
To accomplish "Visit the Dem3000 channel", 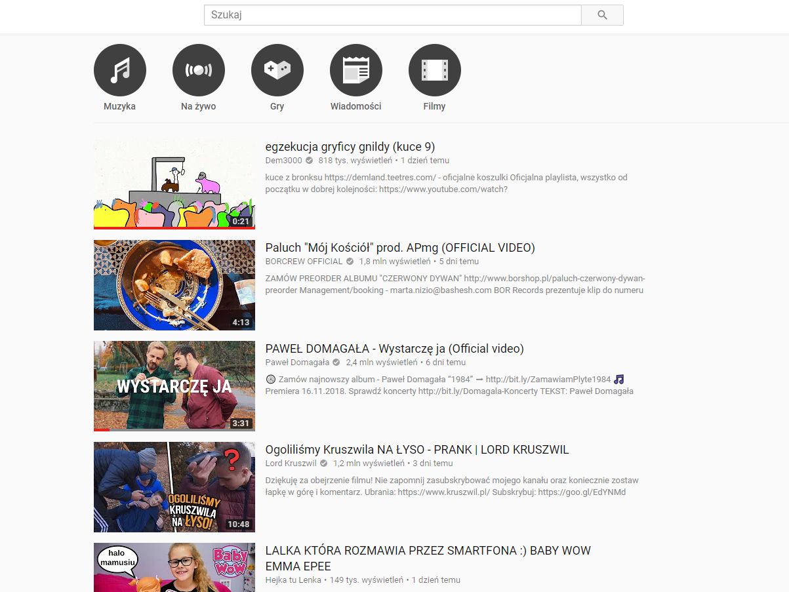I will coord(283,161).
